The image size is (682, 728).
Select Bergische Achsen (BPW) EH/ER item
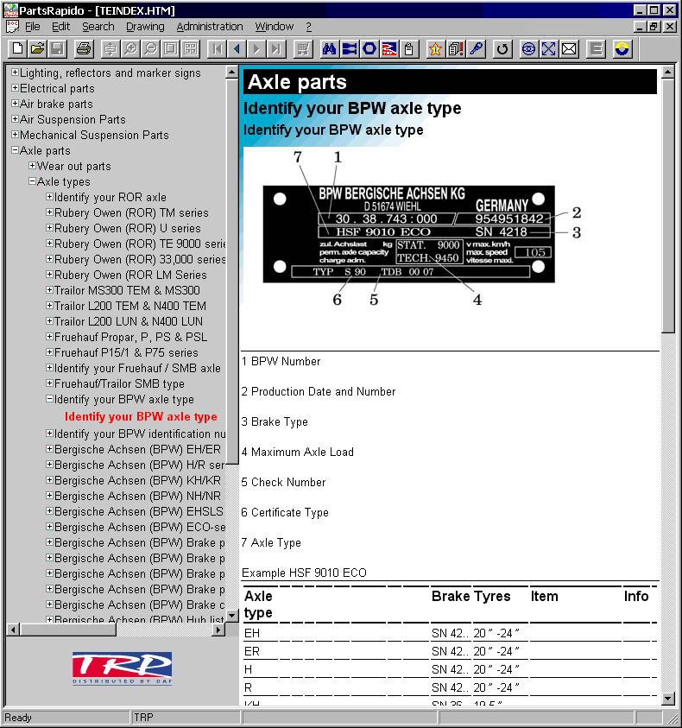[x=137, y=449]
